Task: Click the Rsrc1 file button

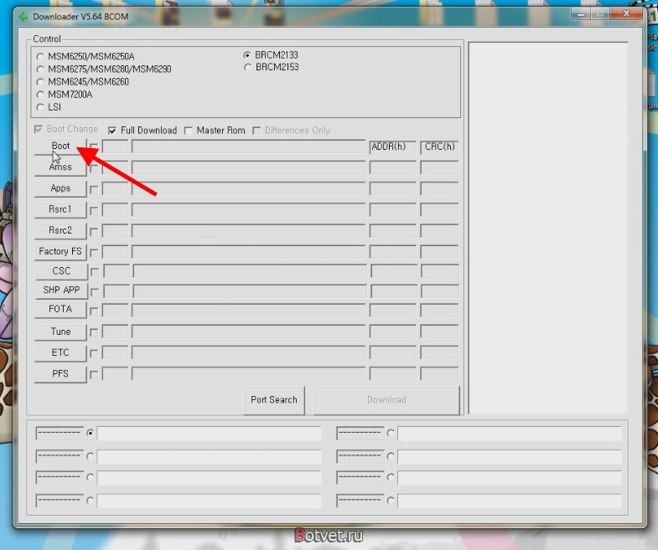Action: 60,209
